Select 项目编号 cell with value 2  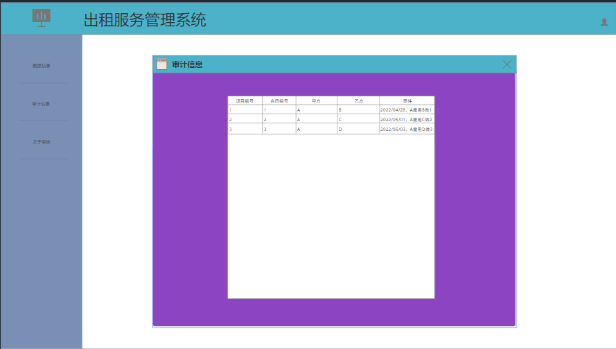pyautogui.click(x=245, y=119)
